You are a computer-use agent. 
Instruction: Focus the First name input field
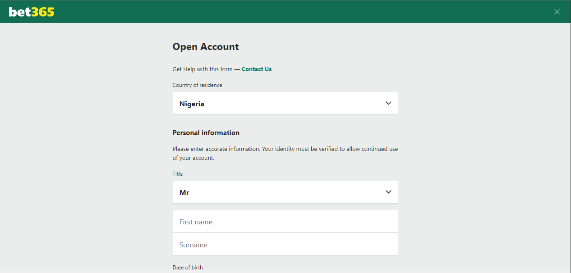(x=285, y=222)
